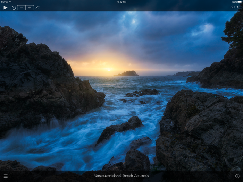This screenshot has width=243, height=182.
Task: Open the hamburger menu at bottom left
Action: 6,176
